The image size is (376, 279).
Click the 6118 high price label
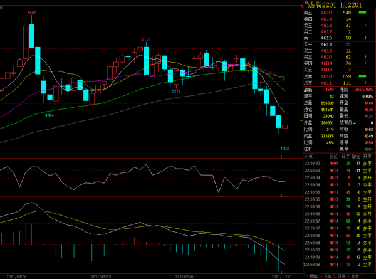[x=146, y=39]
